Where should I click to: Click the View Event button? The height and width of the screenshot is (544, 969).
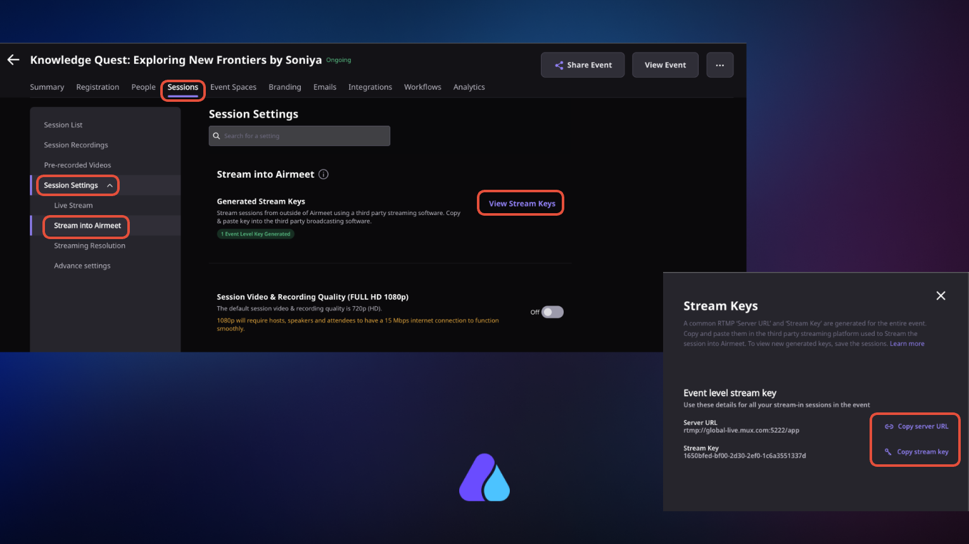tap(665, 65)
